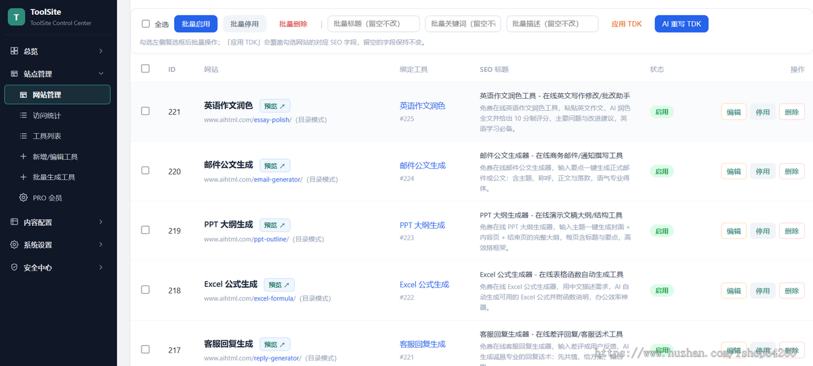Click the 启用 status badge for row 220
The height and width of the screenshot is (366, 813).
(662, 171)
